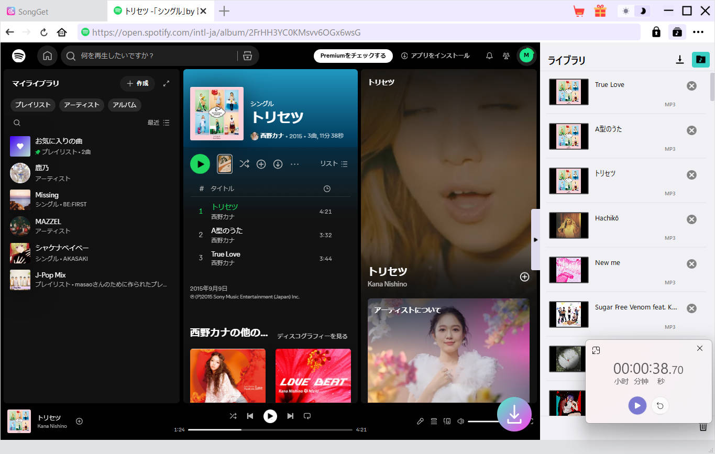Viewport: 715px width, 454px height.
Task: Add now playing トリセツ to liked songs
Action: pos(79,421)
